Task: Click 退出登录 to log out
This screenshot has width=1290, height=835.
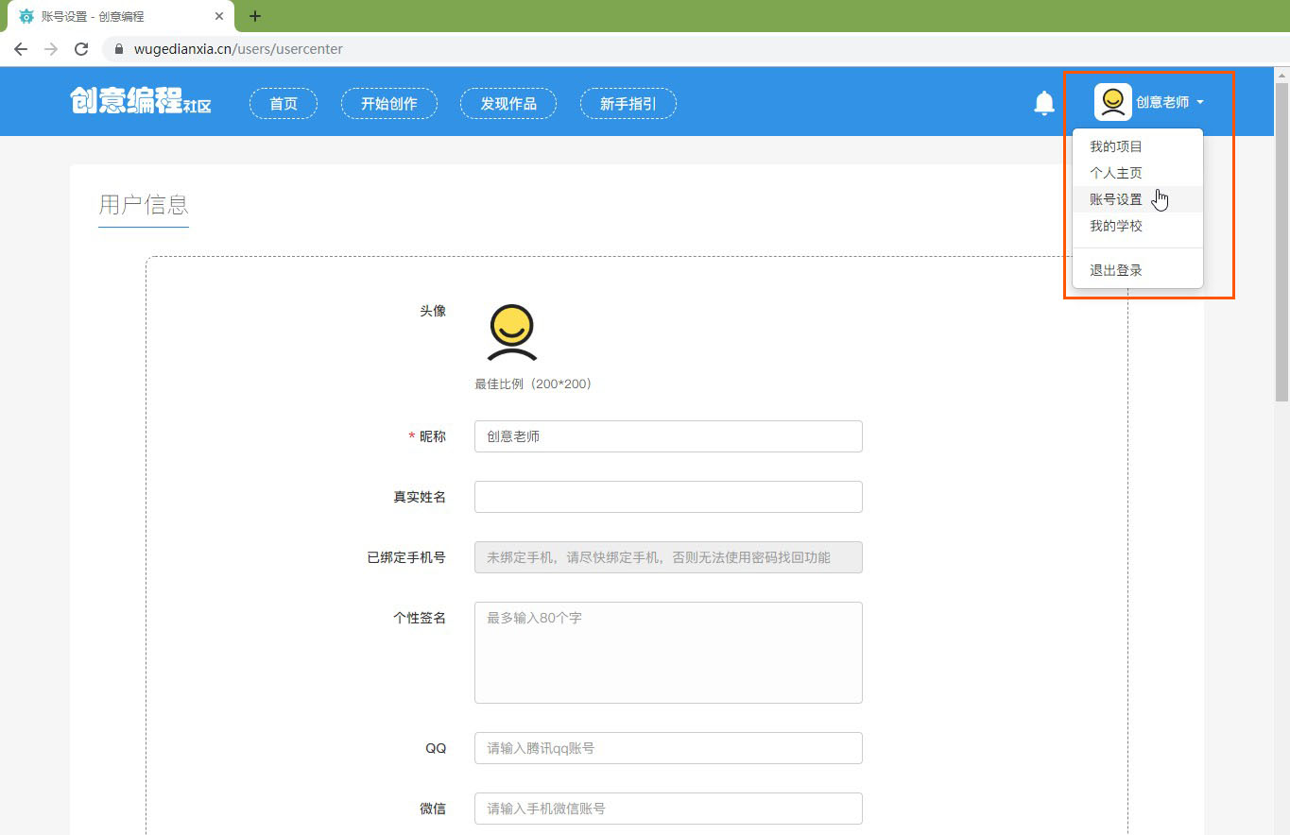Action: pyautogui.click(x=1116, y=270)
